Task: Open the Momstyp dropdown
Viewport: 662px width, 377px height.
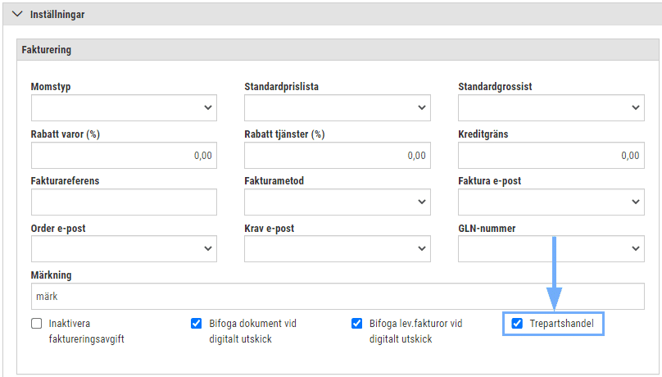Action: tap(124, 107)
